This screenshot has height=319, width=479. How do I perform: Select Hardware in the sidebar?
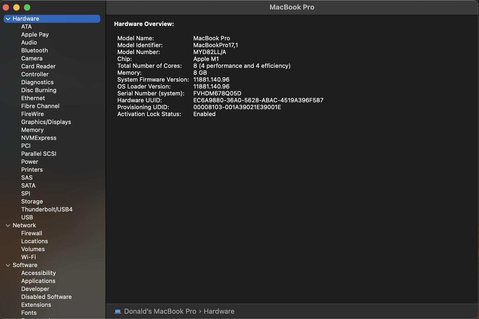pos(52,19)
